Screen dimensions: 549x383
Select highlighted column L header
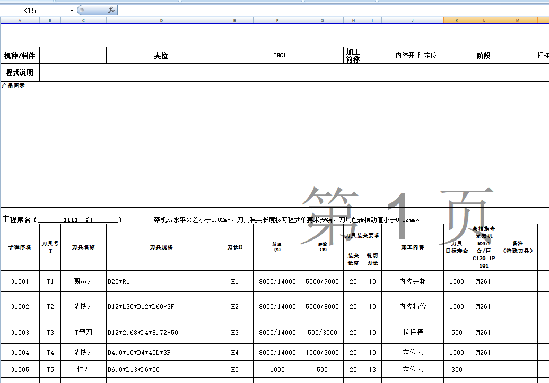click(x=484, y=20)
